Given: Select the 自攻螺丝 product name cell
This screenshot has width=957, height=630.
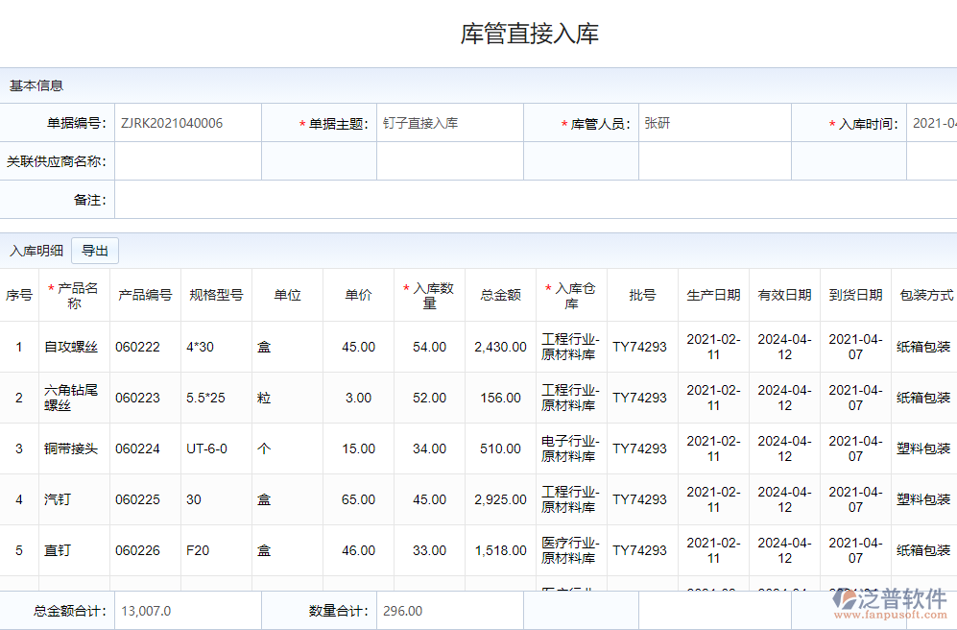Looking at the screenshot, I should click(x=72, y=347).
